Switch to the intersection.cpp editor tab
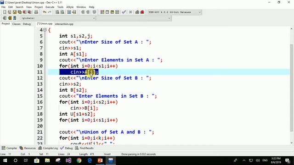 click(x=64, y=24)
